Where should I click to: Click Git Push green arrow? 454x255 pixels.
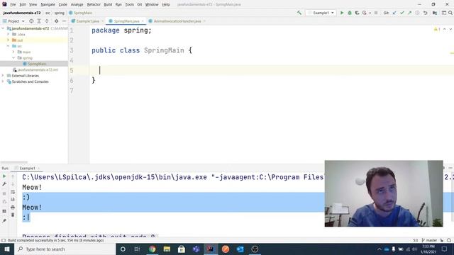point(409,13)
